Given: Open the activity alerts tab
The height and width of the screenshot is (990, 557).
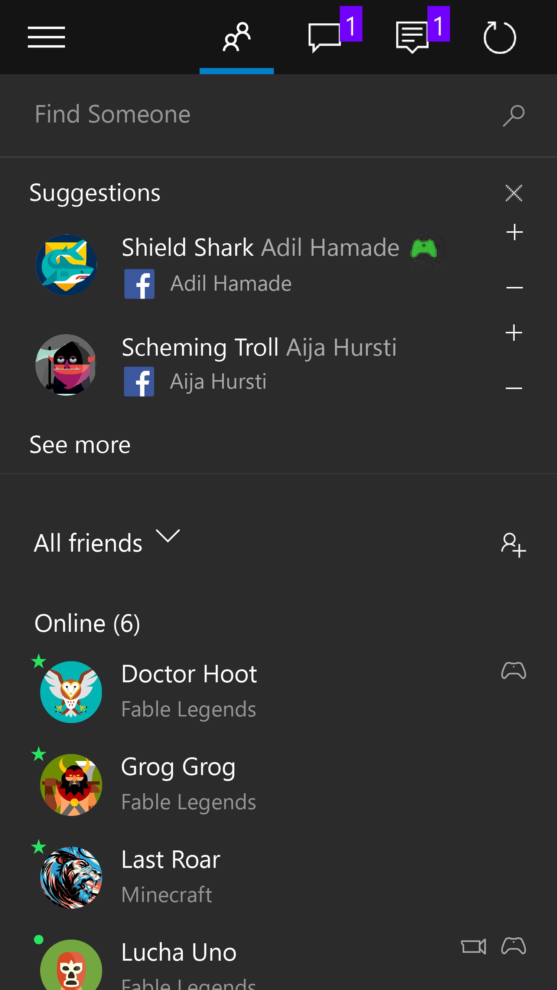Looking at the screenshot, I should pyautogui.click(x=413, y=37).
